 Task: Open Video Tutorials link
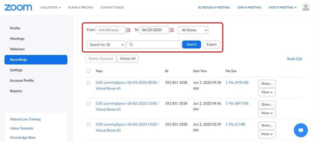tap(22, 128)
